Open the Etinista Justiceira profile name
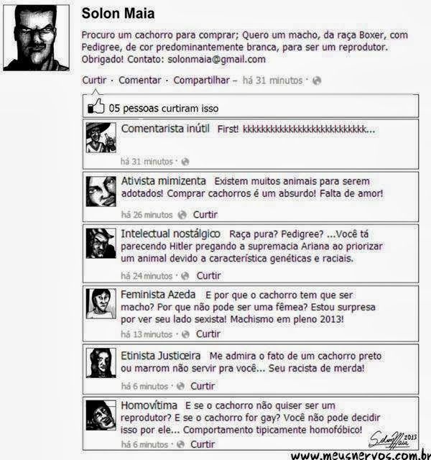The width and height of the screenshot is (431, 460). 161,356
